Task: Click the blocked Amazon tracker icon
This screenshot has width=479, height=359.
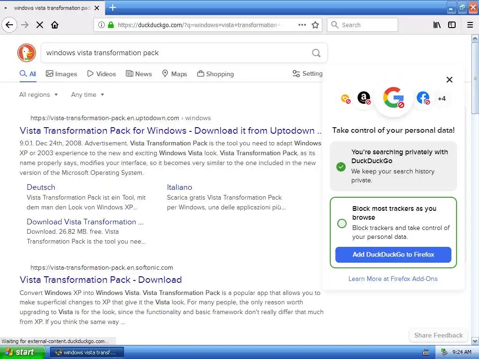Action: click(x=364, y=98)
